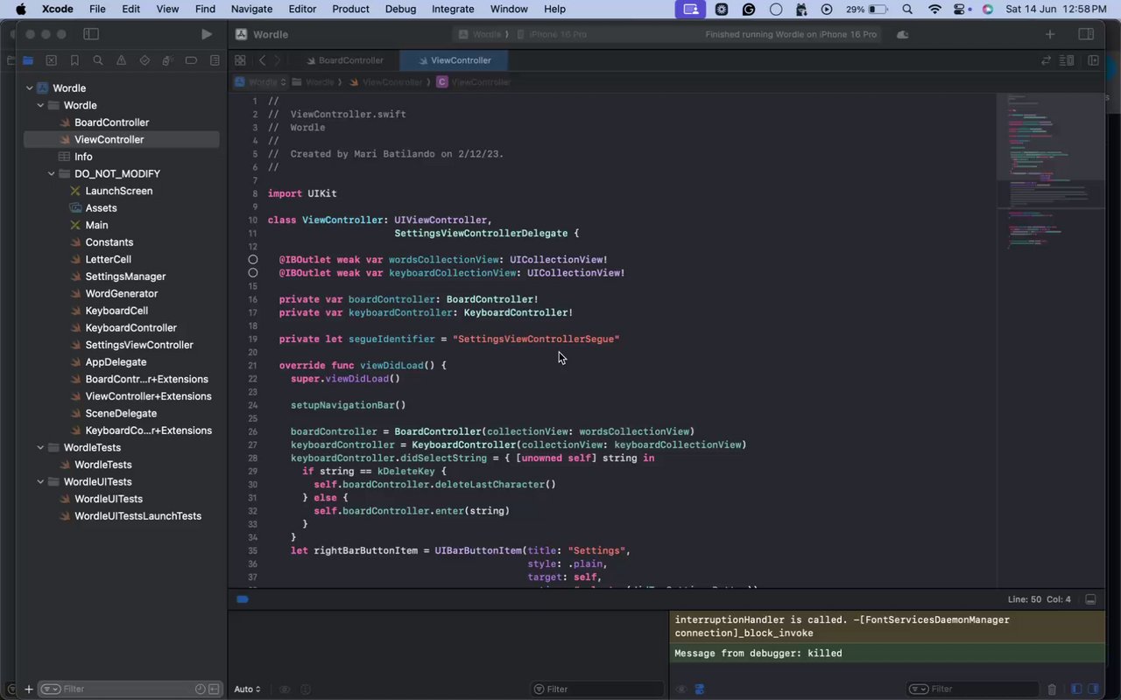Select the Info file in navigator
This screenshot has width=1121, height=700.
[83, 157]
